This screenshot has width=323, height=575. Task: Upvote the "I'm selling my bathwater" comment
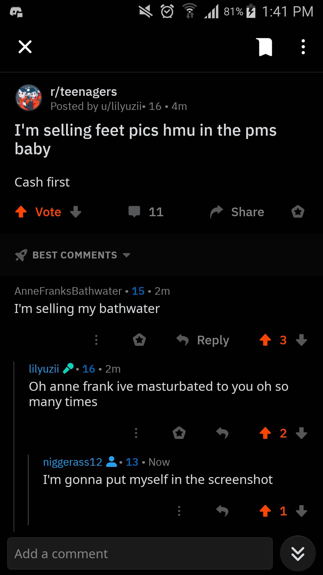265,340
